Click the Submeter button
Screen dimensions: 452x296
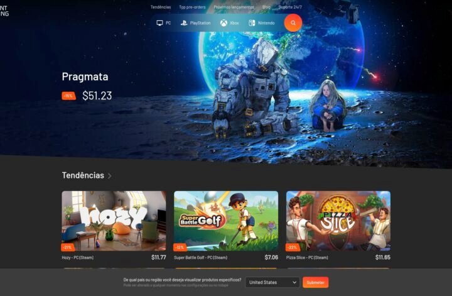click(x=315, y=282)
